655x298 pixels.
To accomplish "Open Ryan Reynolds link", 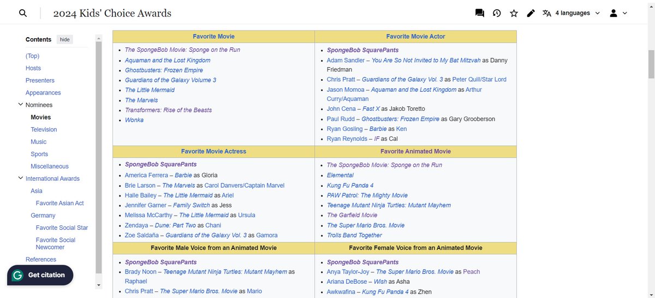I will [x=347, y=139].
